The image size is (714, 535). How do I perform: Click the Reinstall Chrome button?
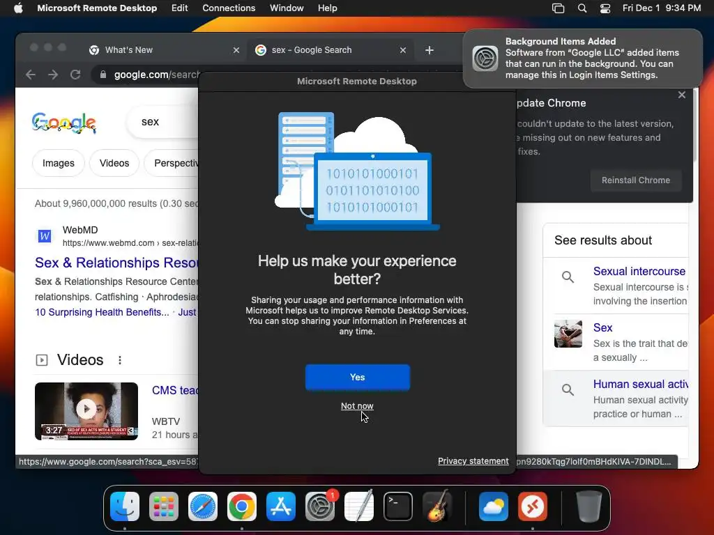coord(636,180)
